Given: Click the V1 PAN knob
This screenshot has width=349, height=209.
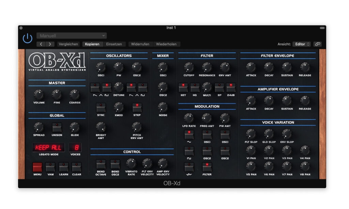Looking at the screenshot, I should 251,150.
